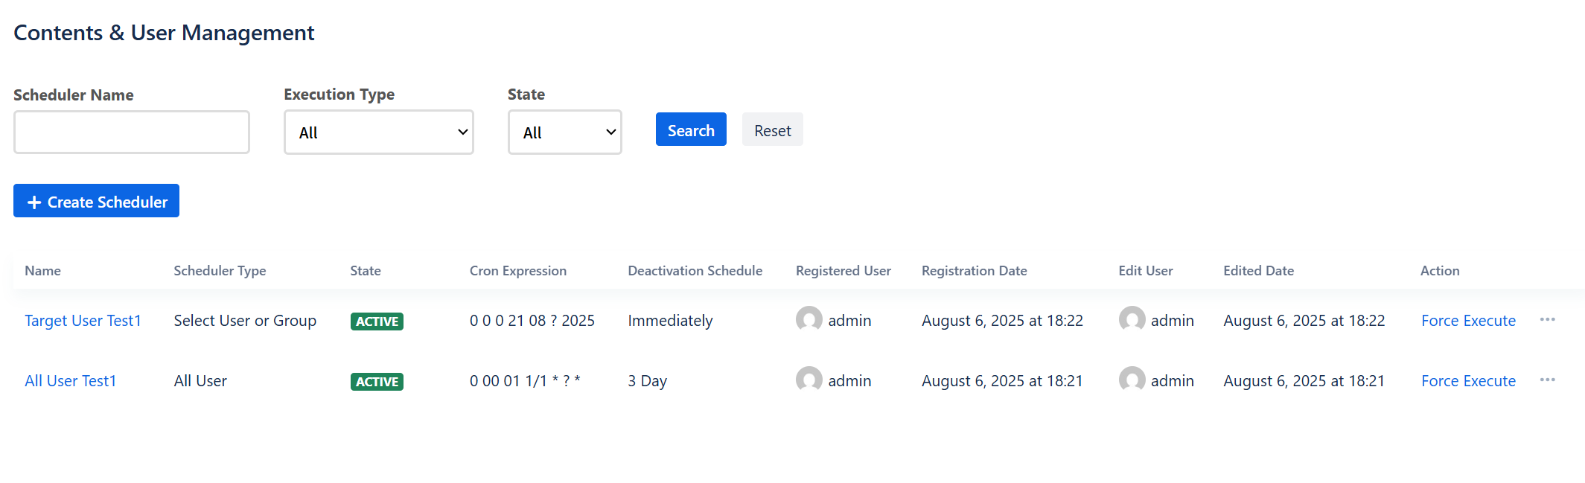
Task: Force Execute Target User Test1 scheduler
Action: click(x=1468, y=321)
